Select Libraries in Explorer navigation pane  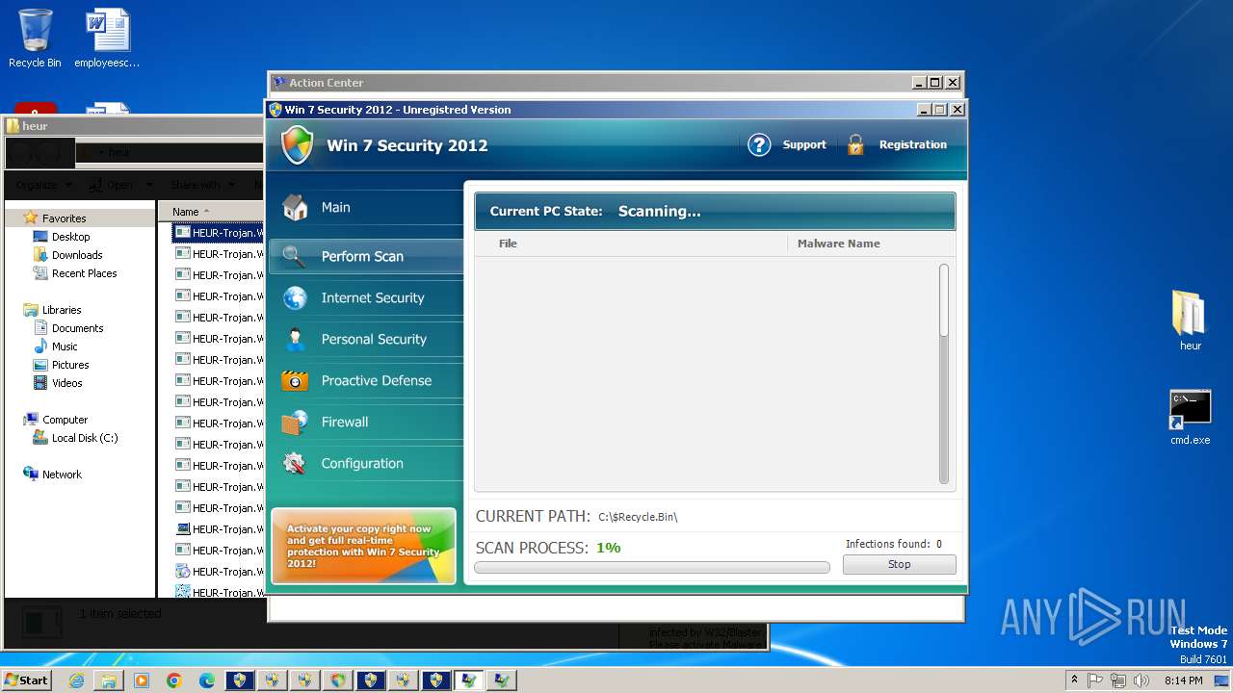(62, 310)
